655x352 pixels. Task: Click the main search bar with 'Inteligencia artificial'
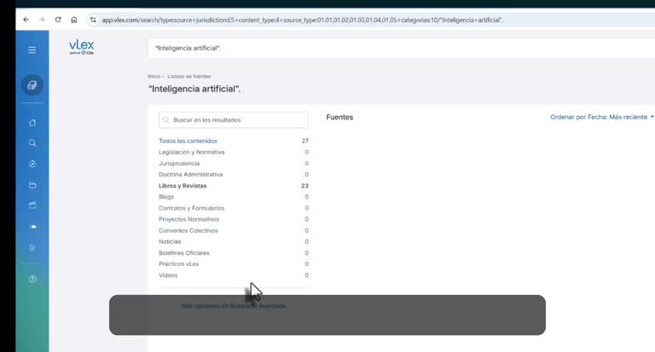401,48
